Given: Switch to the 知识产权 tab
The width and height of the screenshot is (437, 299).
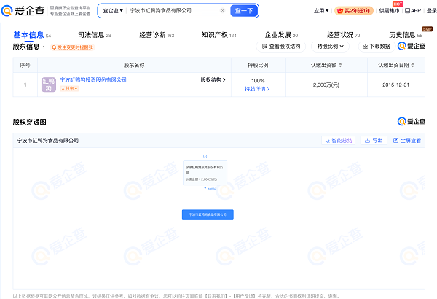Looking at the screenshot, I should (215, 34).
